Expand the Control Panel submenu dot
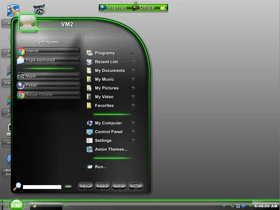Viewport: 280px width, 210px height. [x=133, y=132]
